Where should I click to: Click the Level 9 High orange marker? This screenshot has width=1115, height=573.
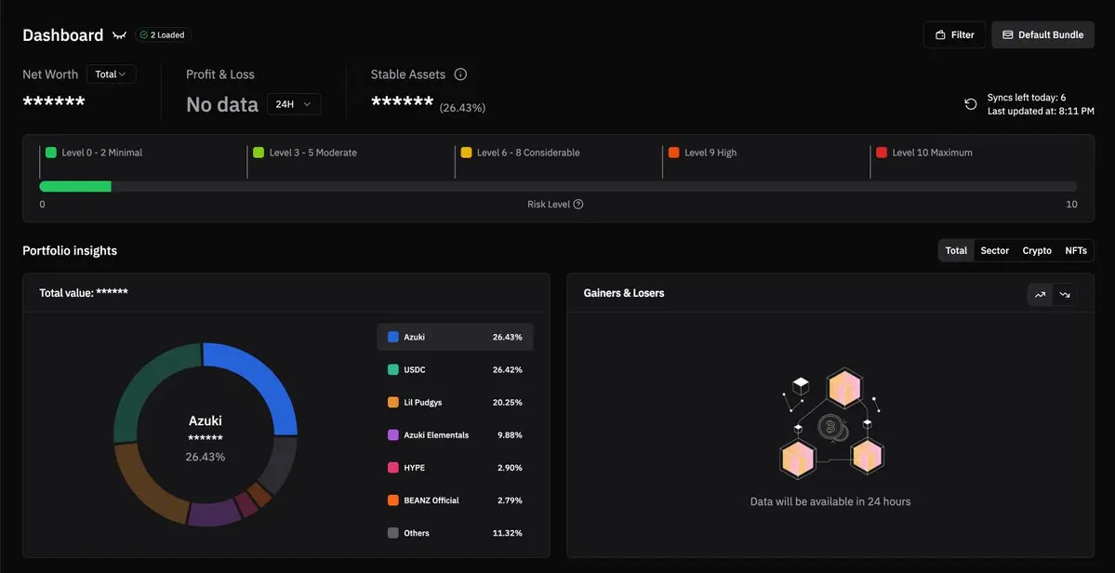pos(673,153)
